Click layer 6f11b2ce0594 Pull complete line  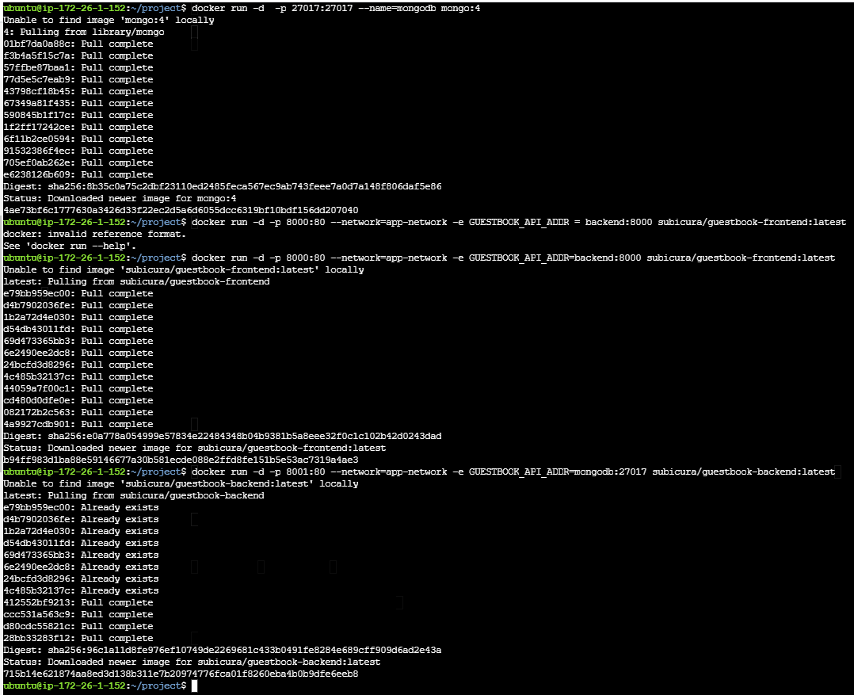78,139
